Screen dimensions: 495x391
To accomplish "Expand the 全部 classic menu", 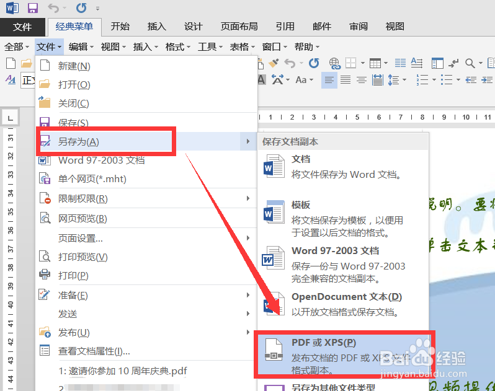I will 16,47.
